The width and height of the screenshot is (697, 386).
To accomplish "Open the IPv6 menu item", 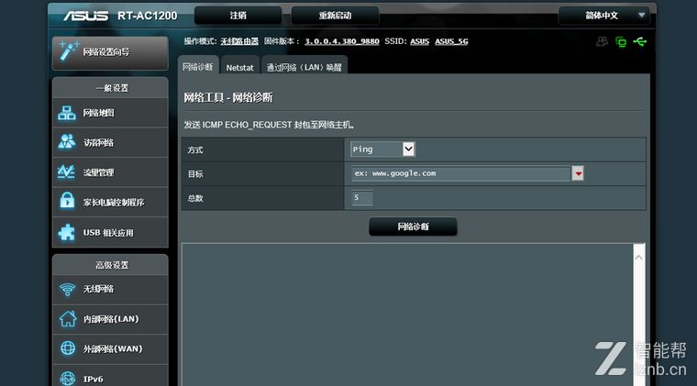I will (x=110, y=377).
